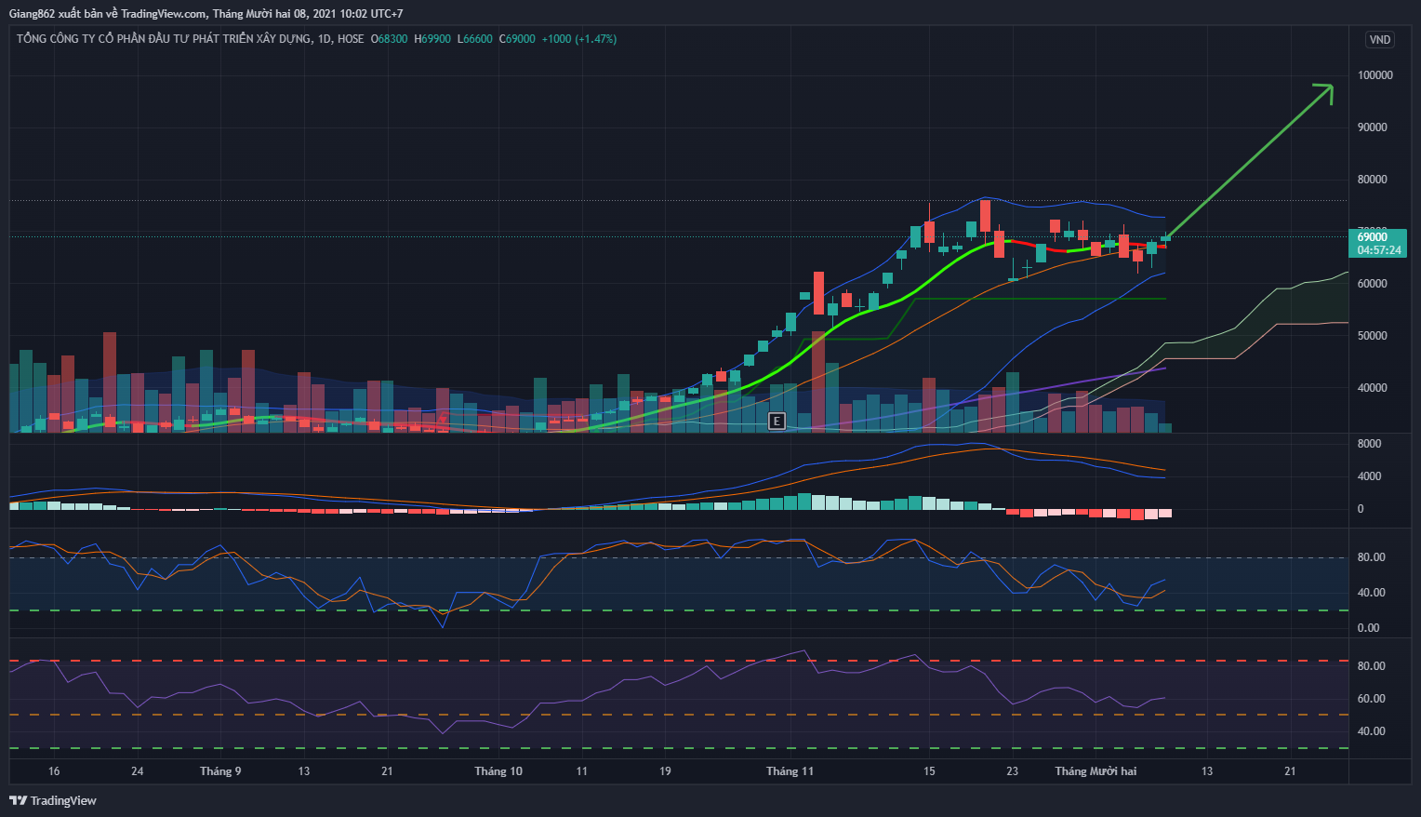Click the date label 16 on time axis
Screen dimensions: 1421x817
pos(54,771)
